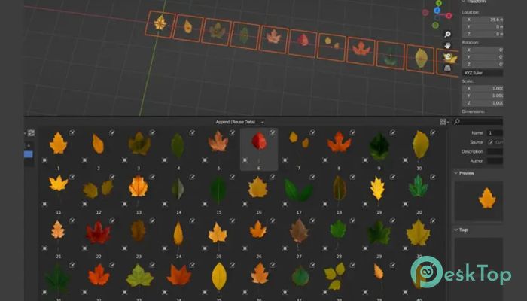Image resolution: width=527 pixels, height=301 pixels.
Task: Click the pencil icon on leaf asset 3
Action: [x=152, y=132]
